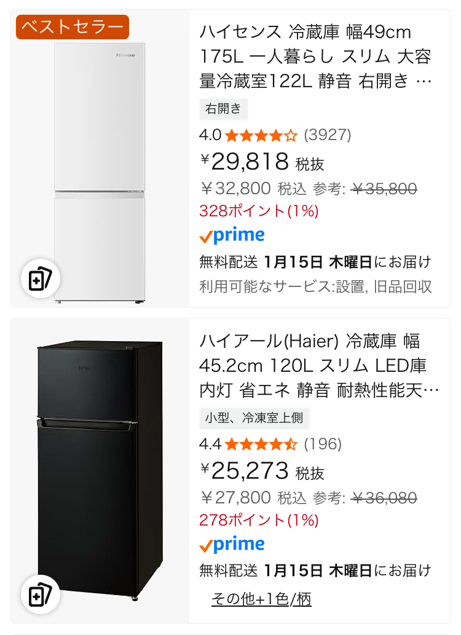The height and width of the screenshot is (635, 461).
Task: Open Hisense star rating breakdown
Action: [261, 135]
